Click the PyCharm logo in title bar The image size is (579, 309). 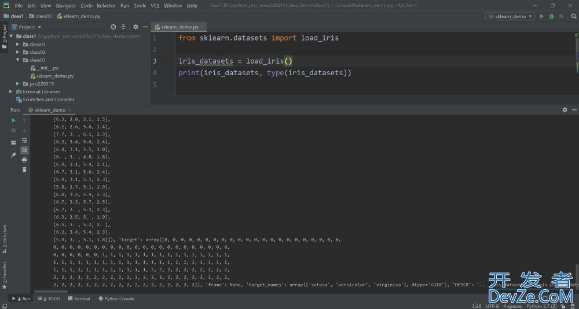click(x=6, y=6)
